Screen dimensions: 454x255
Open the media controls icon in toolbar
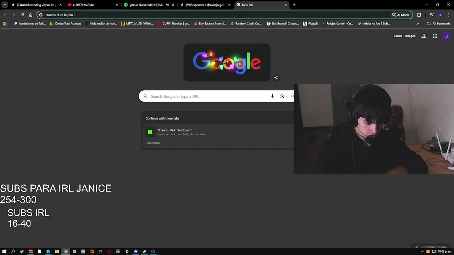[x=432, y=15]
